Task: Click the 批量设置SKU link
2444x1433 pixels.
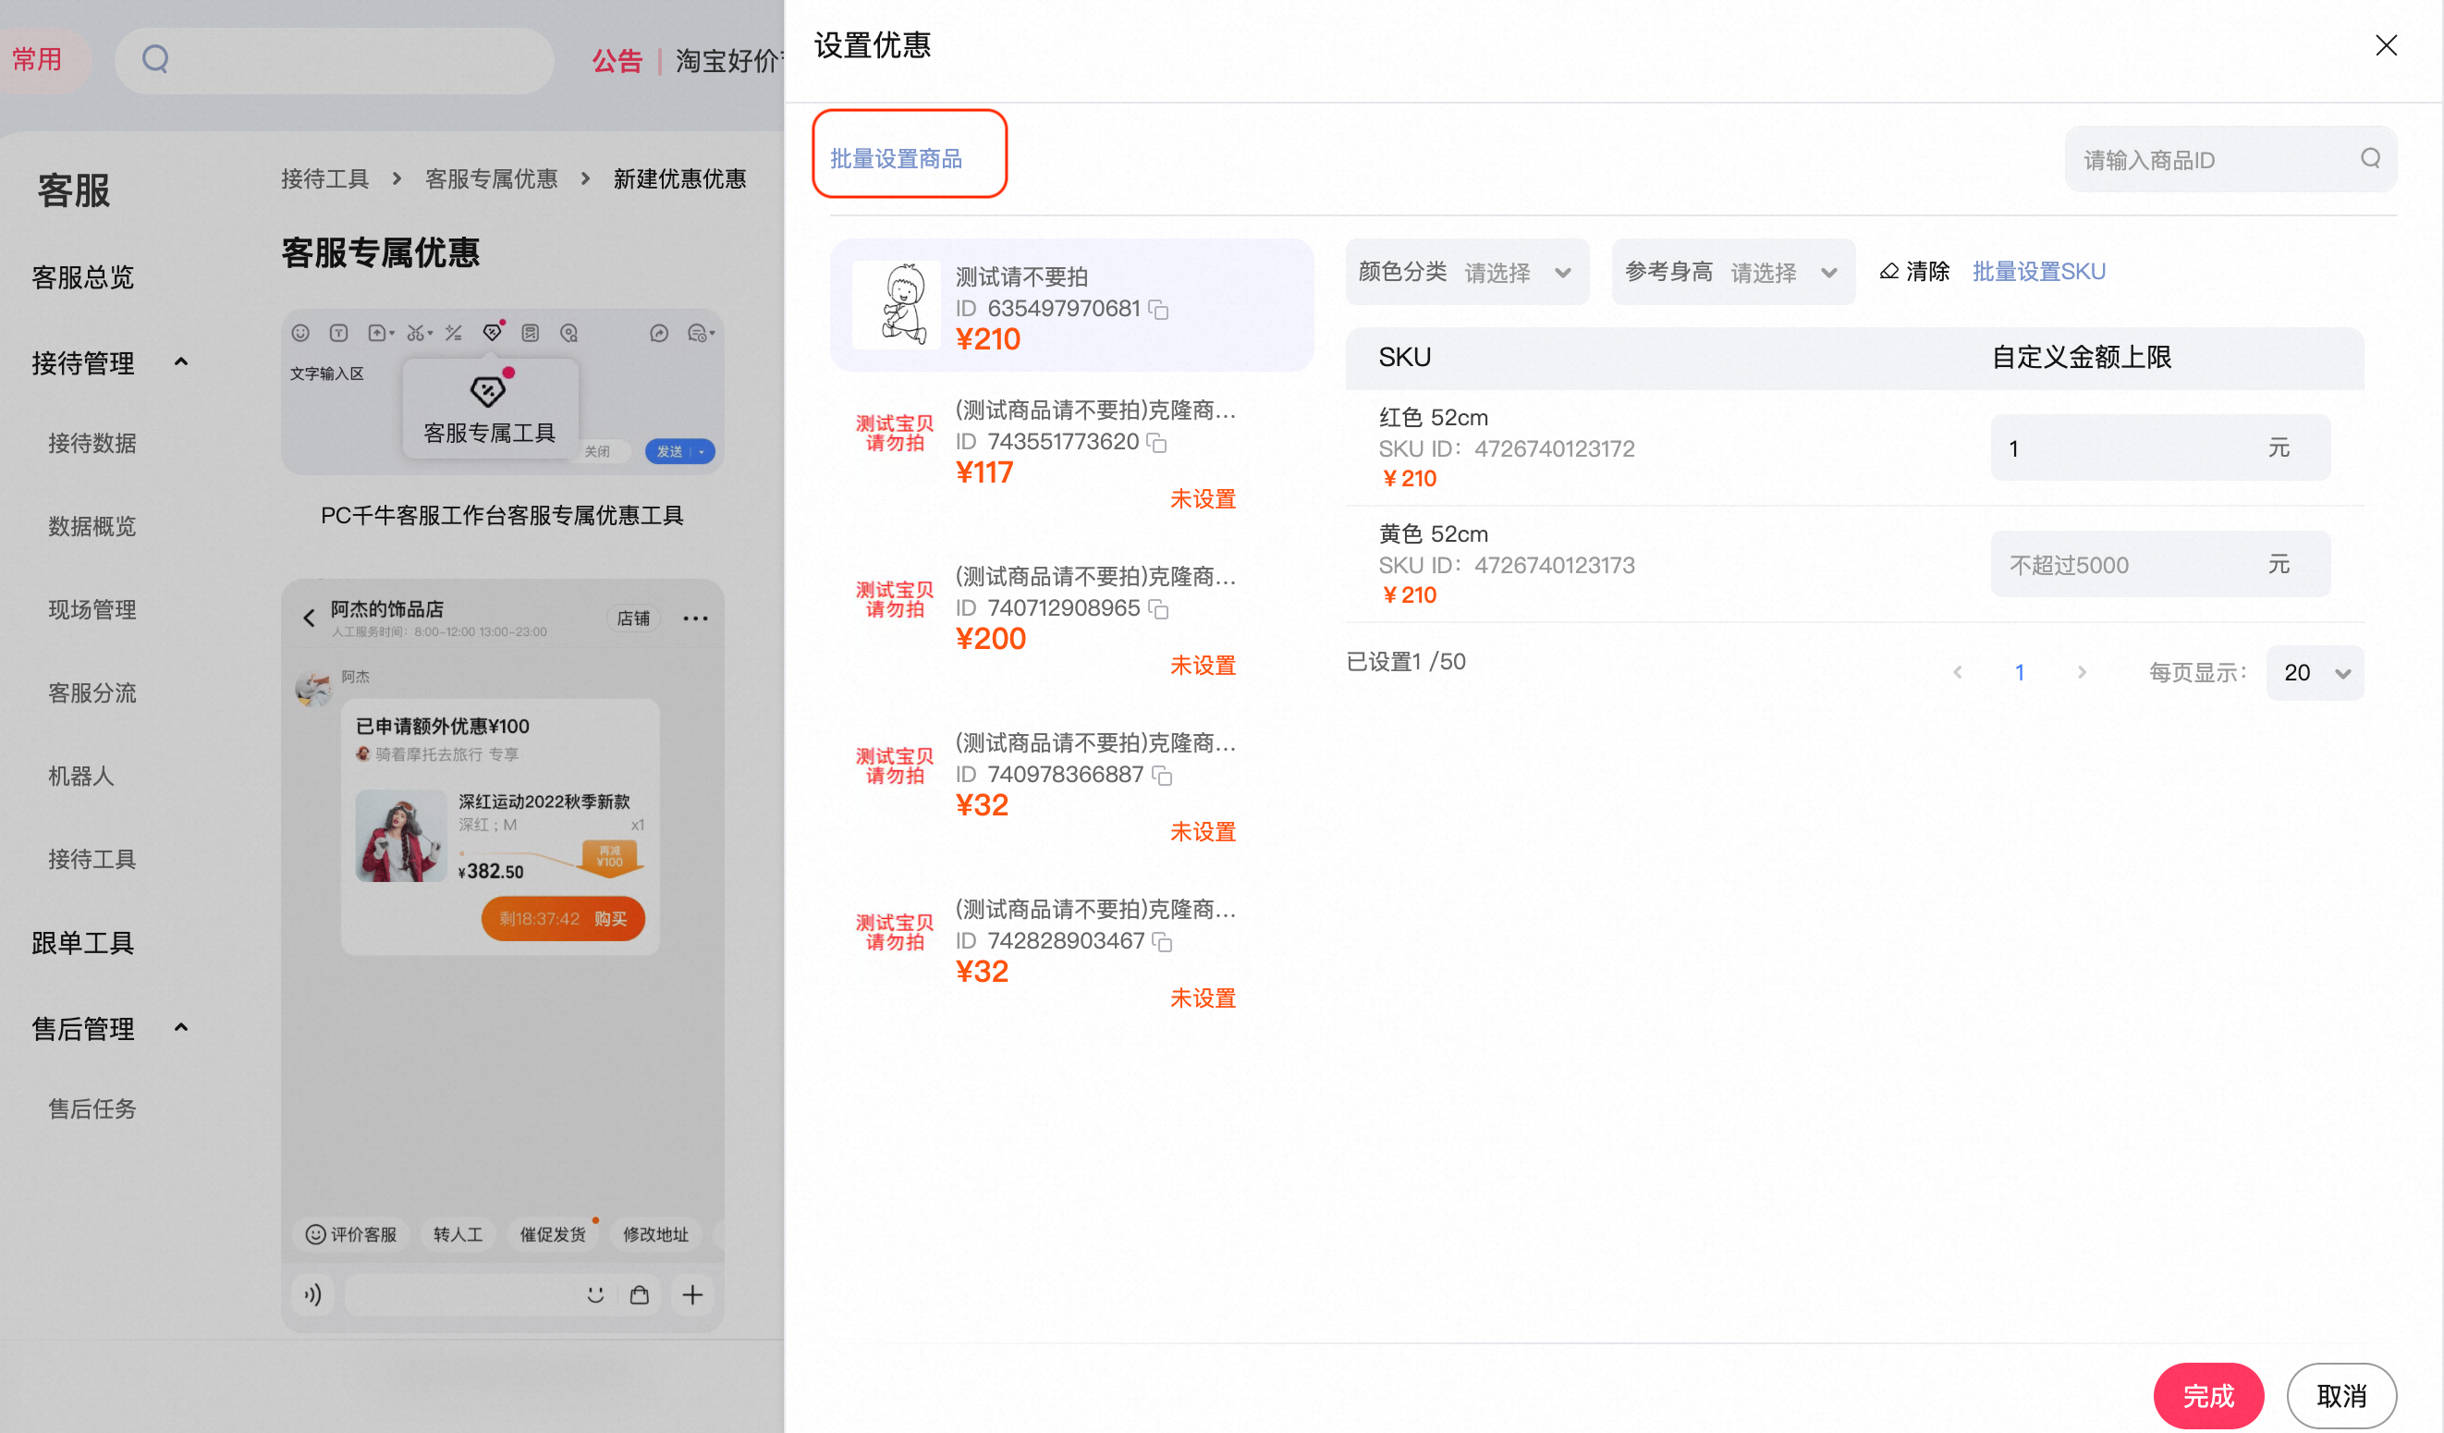Action: coord(2037,272)
